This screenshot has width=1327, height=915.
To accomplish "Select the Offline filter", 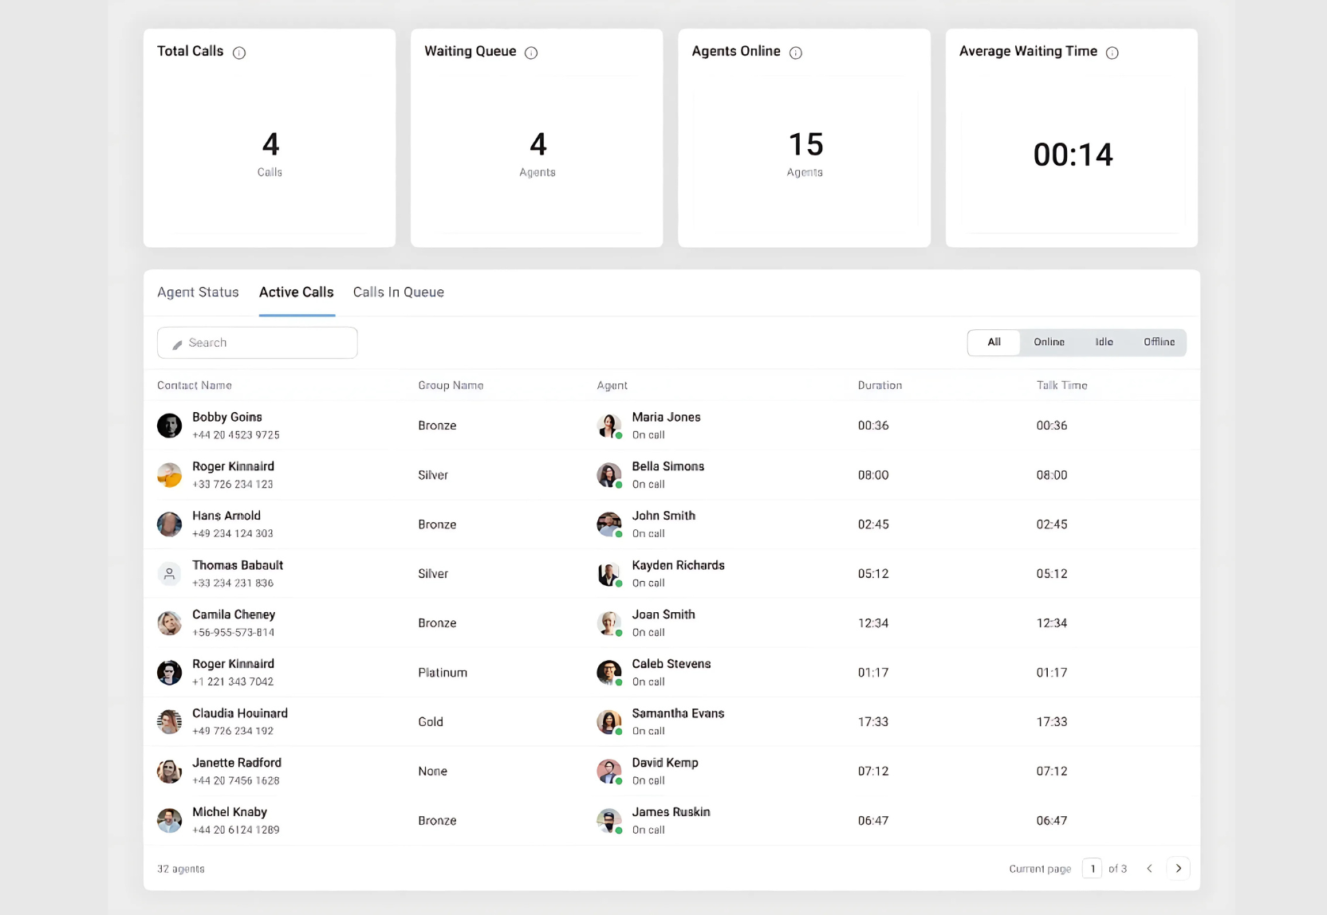I will (x=1159, y=342).
